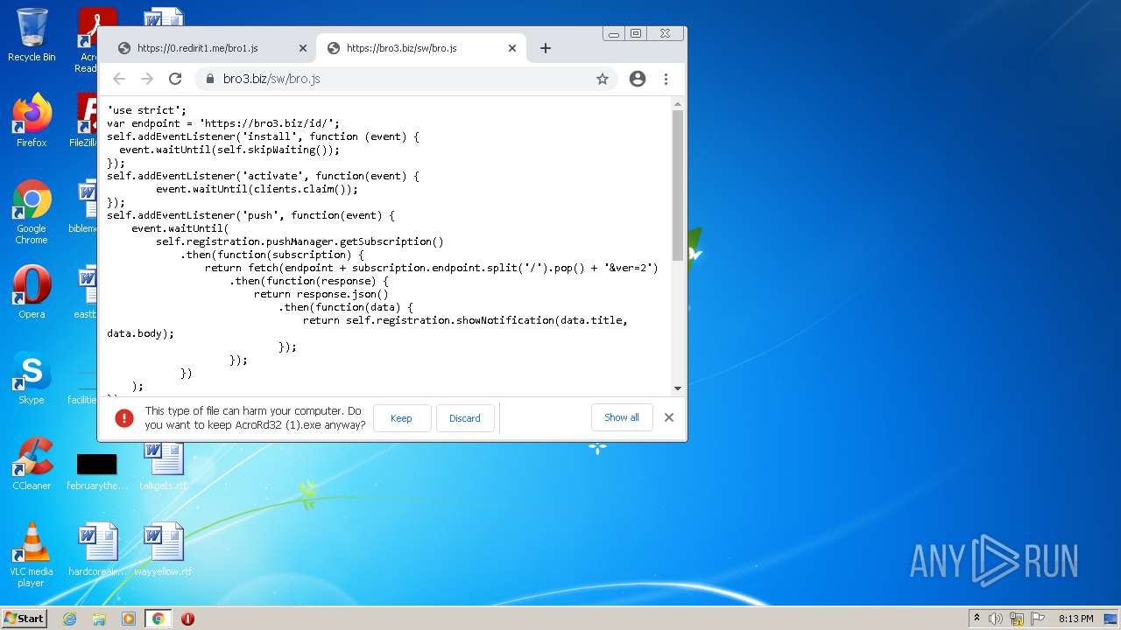
Task: Click the network tray icon
Action: (1017, 619)
